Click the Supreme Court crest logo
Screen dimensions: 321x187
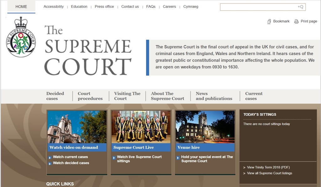tap(21, 37)
